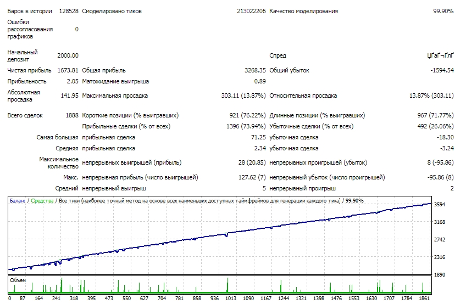Select largest loss trade value -18.30
Viewport: 455px width, 304px height.
[x=445, y=137]
